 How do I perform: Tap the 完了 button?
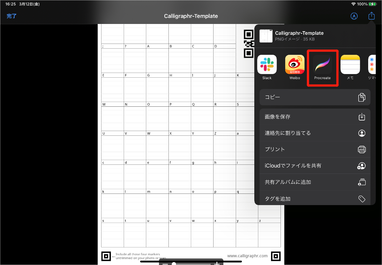(12, 16)
